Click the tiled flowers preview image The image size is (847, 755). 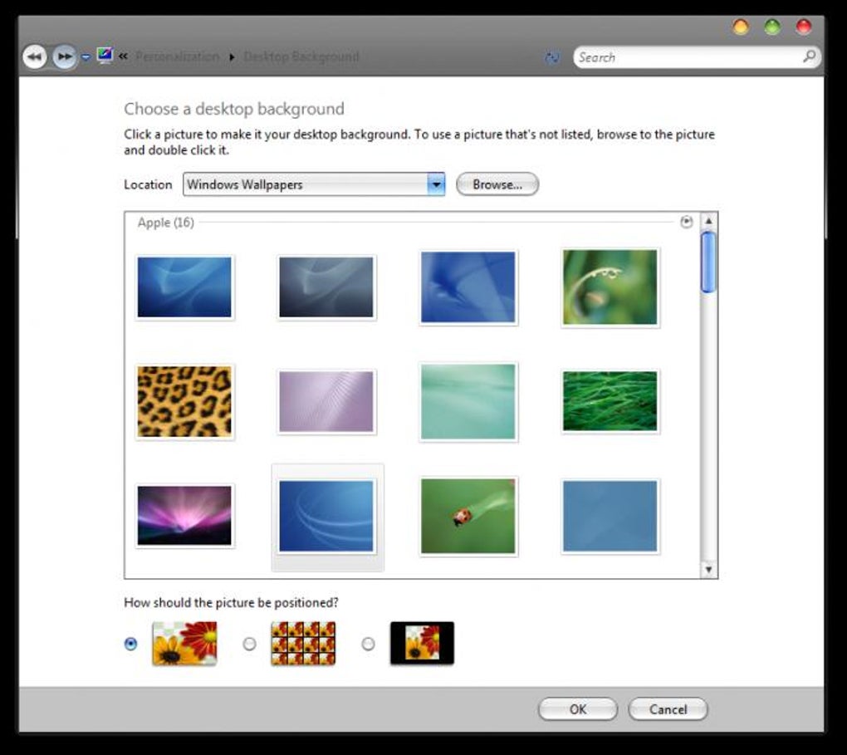pos(303,643)
